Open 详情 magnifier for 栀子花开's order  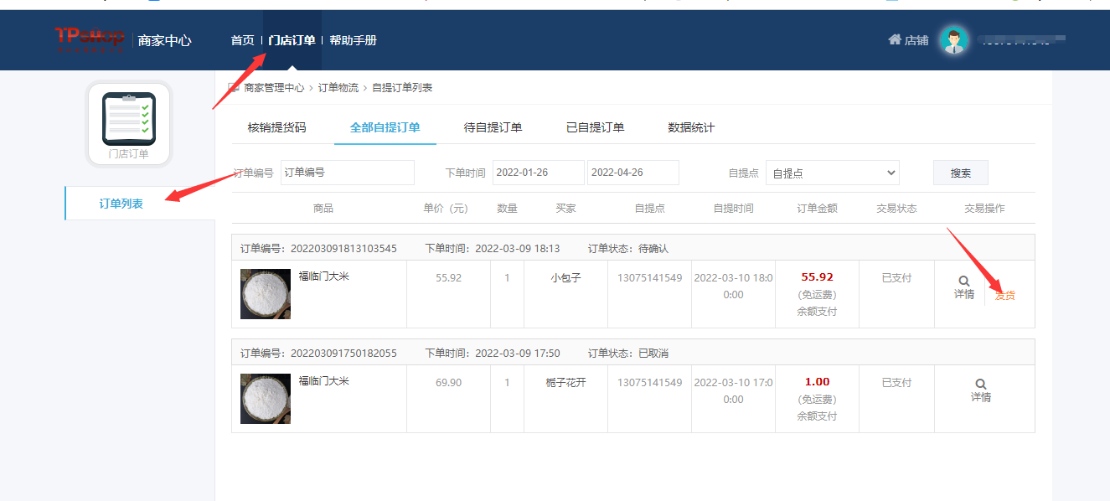pos(981,385)
